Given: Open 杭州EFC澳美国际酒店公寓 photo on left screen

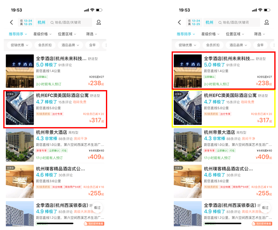Looking at the screenshot, I should click(x=20, y=108).
